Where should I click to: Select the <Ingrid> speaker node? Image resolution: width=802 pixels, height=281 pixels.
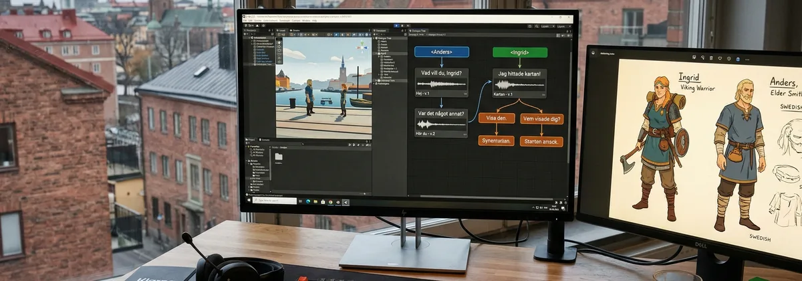click(520, 52)
